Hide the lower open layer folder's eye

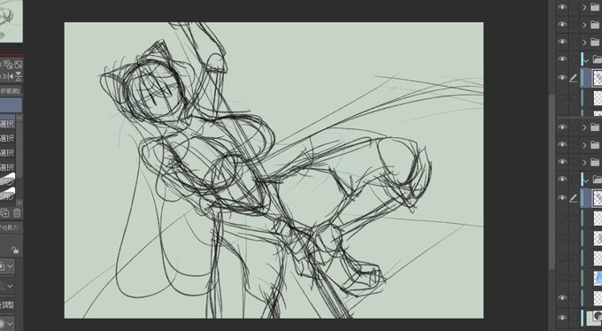click(x=562, y=180)
